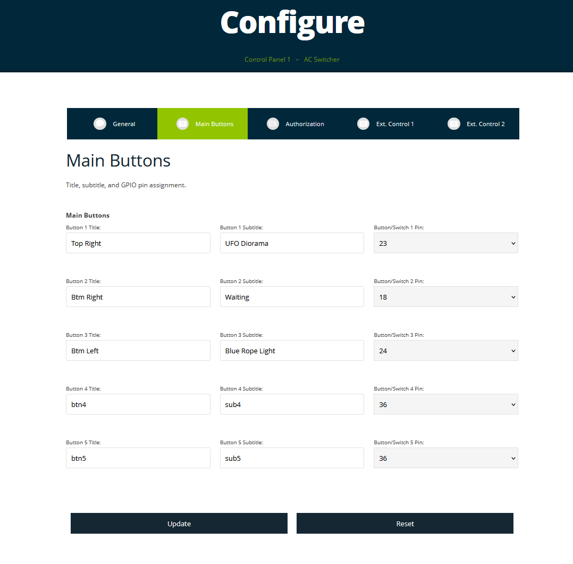The image size is (573, 564).
Task: Open the AC Switcher link
Action: 322,60
